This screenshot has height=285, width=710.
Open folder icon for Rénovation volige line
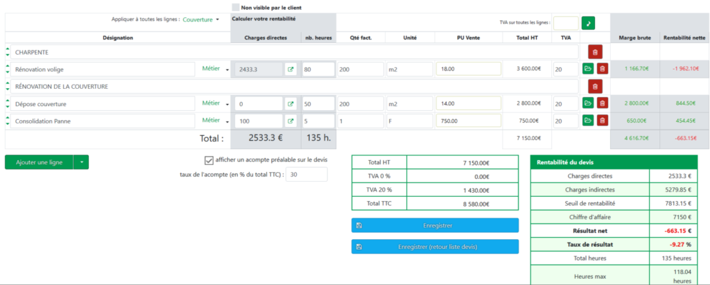pos(588,69)
